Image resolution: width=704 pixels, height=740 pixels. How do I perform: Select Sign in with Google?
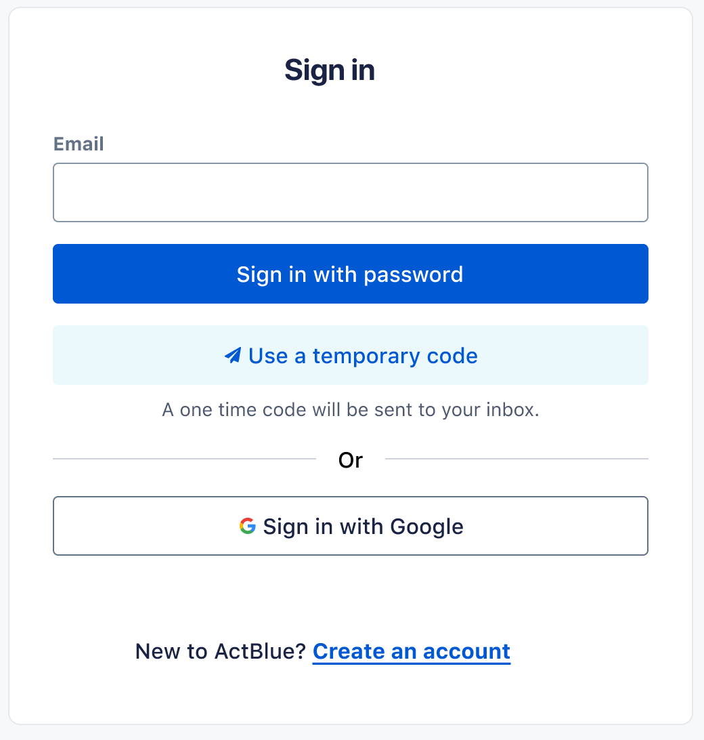click(x=350, y=526)
